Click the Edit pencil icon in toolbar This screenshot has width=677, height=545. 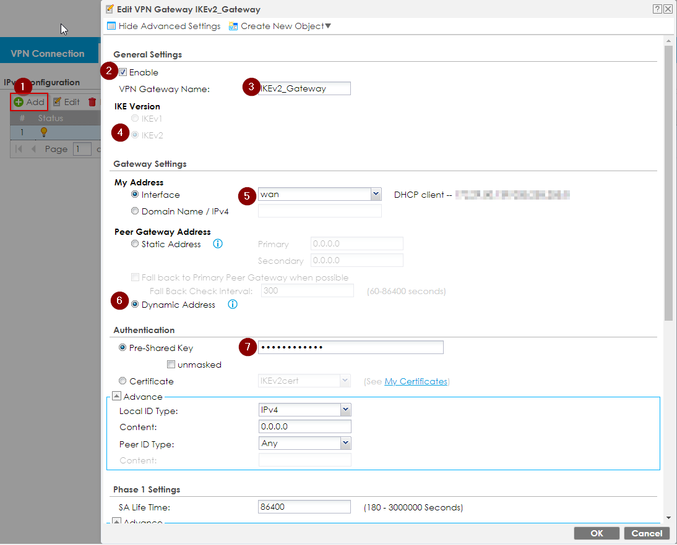[x=57, y=102]
